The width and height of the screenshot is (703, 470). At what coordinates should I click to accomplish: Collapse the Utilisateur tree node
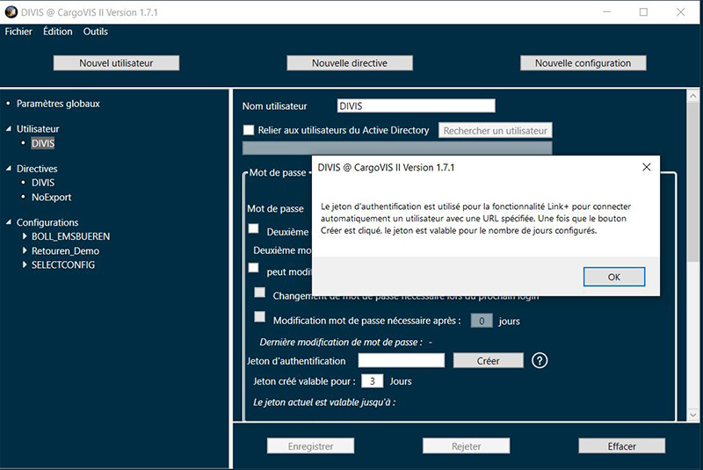click(9, 128)
